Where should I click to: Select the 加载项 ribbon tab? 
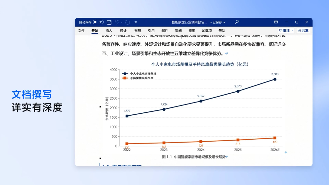pos(207,31)
